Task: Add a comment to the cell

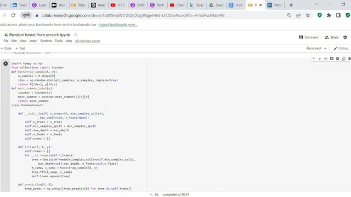Action: (331, 59)
